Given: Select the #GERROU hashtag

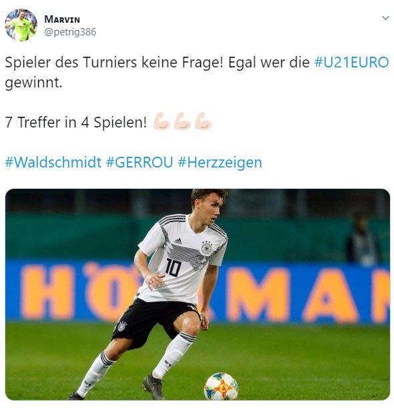Looking at the screenshot, I should 140,162.
